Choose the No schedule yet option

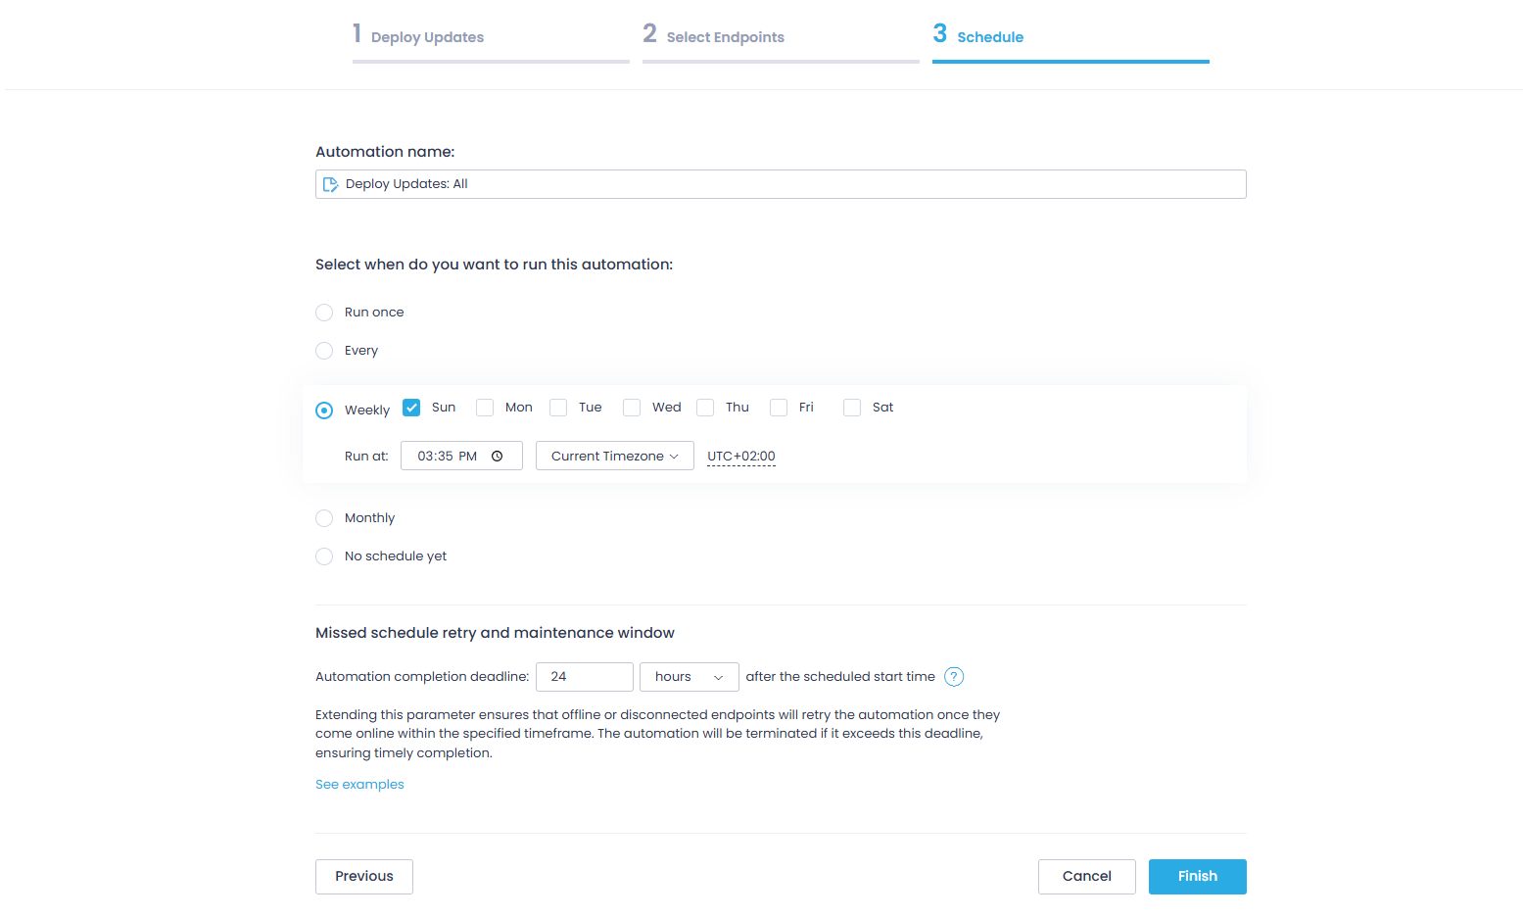click(x=324, y=556)
